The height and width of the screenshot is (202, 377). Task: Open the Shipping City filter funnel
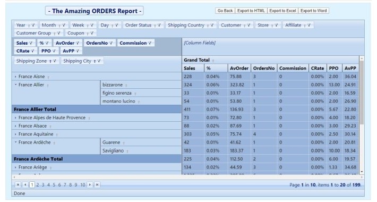(99, 61)
